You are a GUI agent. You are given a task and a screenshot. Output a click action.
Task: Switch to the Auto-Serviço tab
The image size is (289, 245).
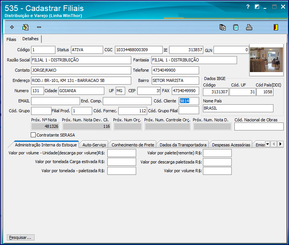pos(94,145)
